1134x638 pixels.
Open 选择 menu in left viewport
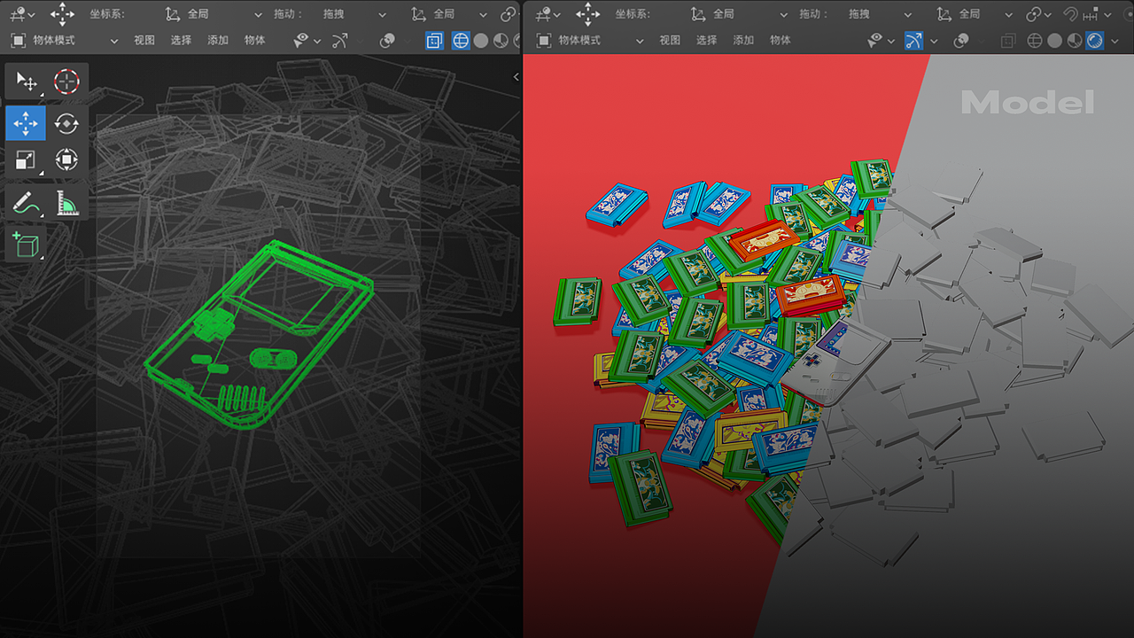[x=181, y=41]
